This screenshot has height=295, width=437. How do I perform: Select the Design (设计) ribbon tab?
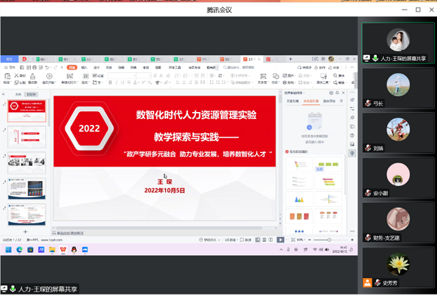pos(96,68)
